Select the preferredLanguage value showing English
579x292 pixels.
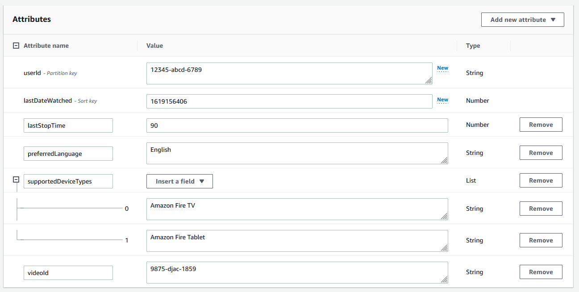297,152
